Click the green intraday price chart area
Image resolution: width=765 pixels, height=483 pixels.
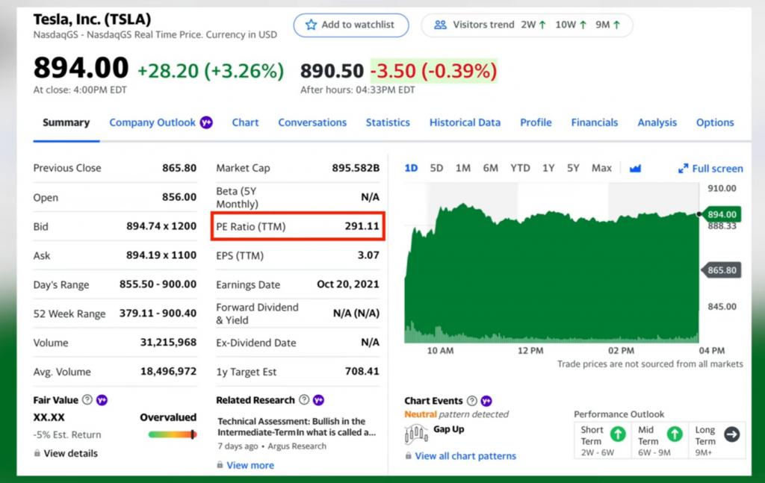pyautogui.click(x=551, y=273)
